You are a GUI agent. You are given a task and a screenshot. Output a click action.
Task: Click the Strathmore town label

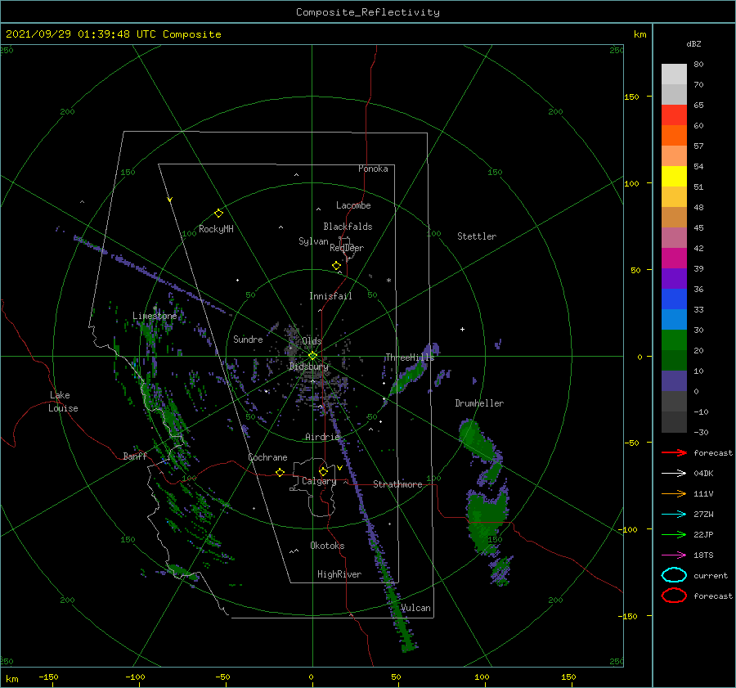pos(397,484)
